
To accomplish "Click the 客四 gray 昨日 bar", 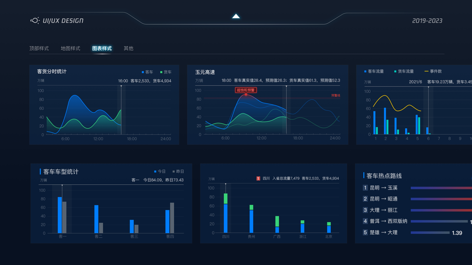I will click(172, 218).
